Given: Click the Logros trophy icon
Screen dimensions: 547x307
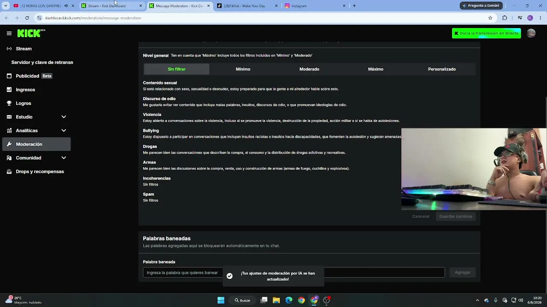Looking at the screenshot, I should (x=9, y=103).
